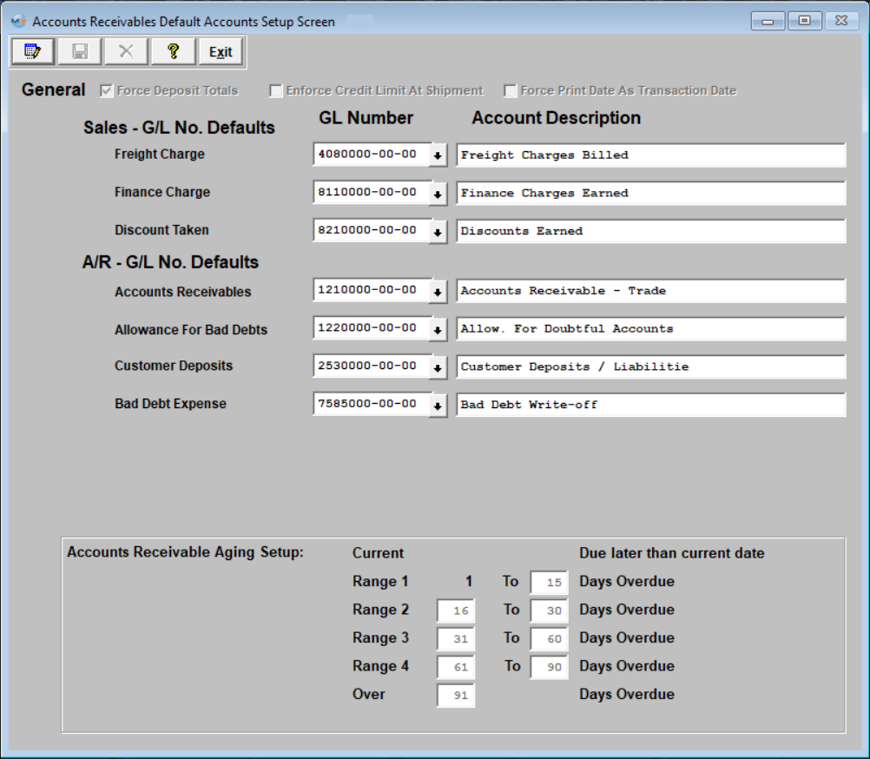Viewport: 870px width, 759px height.
Task: Click the Range 4 end value field 90
Action: point(549,667)
